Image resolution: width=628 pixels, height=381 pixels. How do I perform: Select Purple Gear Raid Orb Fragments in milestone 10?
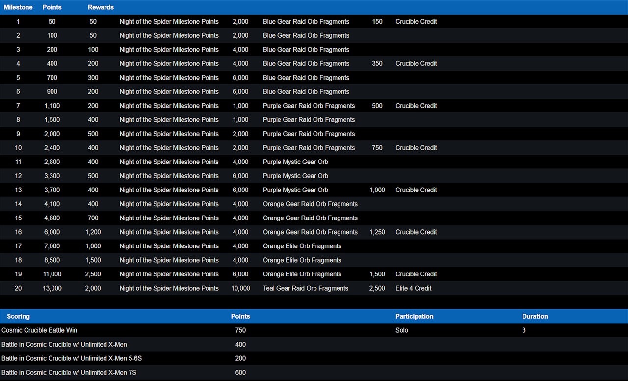coord(309,148)
